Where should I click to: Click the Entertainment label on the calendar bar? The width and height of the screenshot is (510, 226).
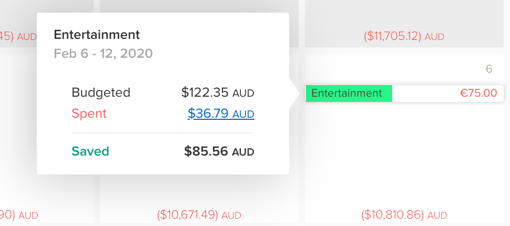pyautogui.click(x=346, y=94)
